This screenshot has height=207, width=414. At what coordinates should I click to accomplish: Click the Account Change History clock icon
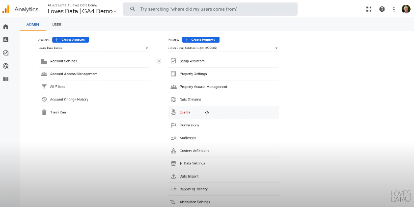coord(44,100)
